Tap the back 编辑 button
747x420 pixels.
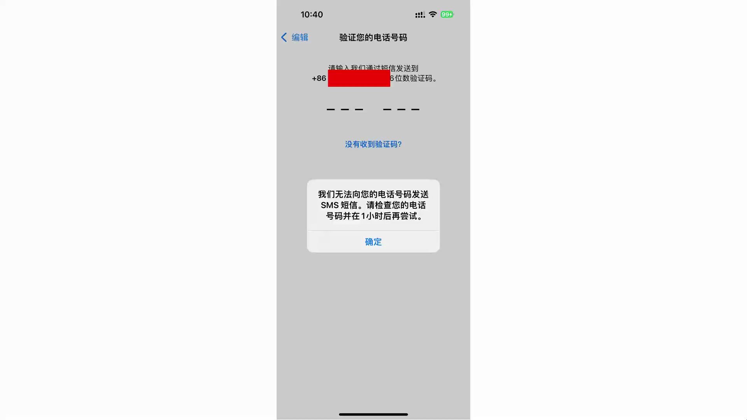coord(295,37)
